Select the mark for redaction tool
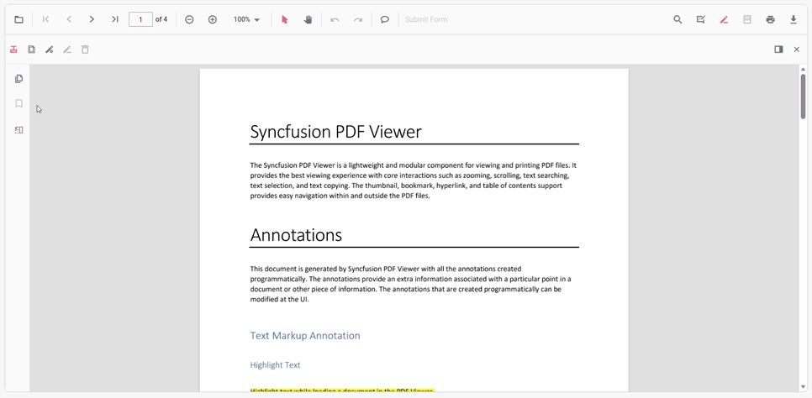The width and height of the screenshot is (812, 398). pos(13,50)
